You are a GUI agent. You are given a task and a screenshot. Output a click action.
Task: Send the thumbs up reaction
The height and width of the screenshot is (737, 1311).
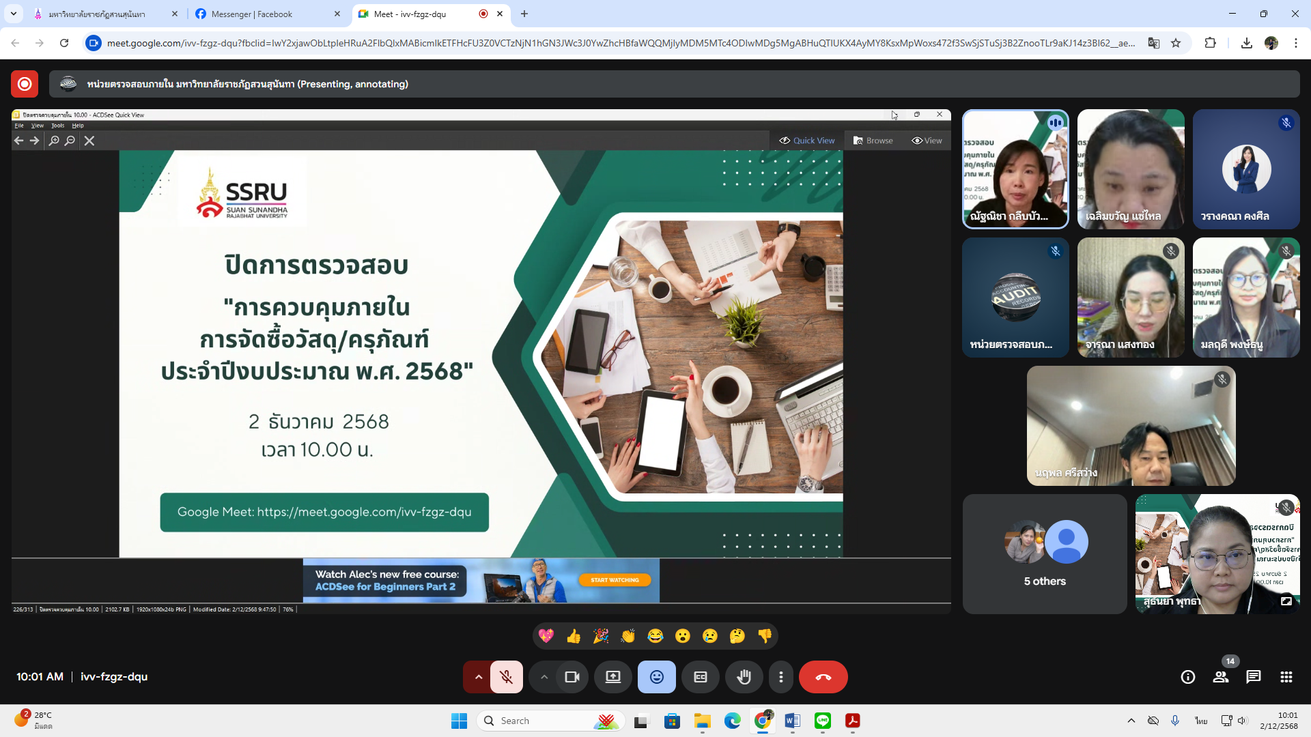pos(574,636)
